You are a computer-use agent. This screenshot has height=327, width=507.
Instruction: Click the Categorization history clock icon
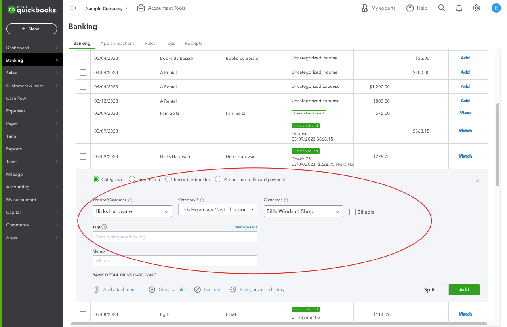(233, 290)
